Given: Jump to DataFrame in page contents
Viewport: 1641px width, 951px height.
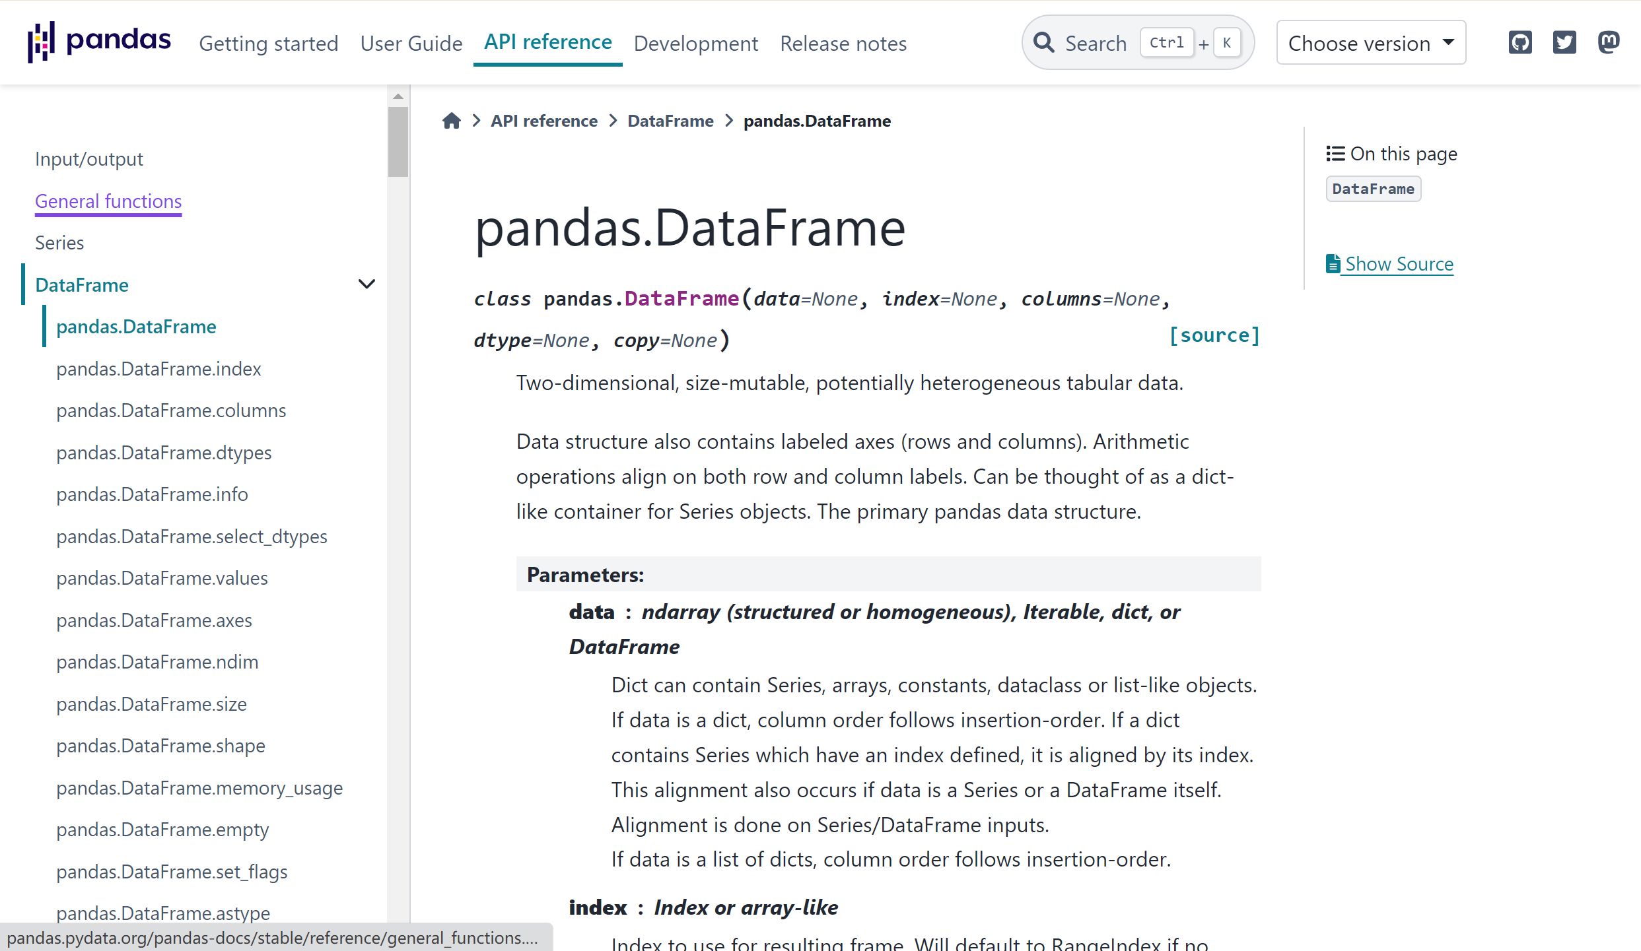Looking at the screenshot, I should click(1373, 189).
